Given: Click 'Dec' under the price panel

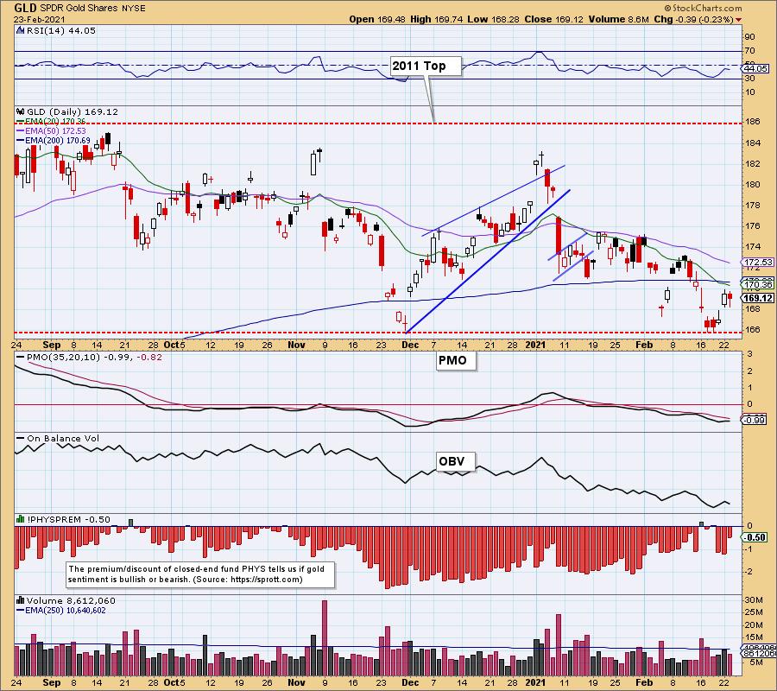Looking at the screenshot, I should click(x=411, y=345).
